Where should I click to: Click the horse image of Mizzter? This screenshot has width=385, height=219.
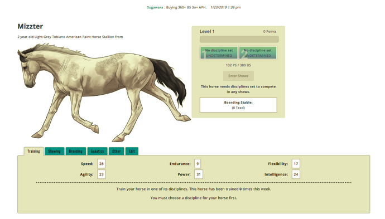(103, 92)
